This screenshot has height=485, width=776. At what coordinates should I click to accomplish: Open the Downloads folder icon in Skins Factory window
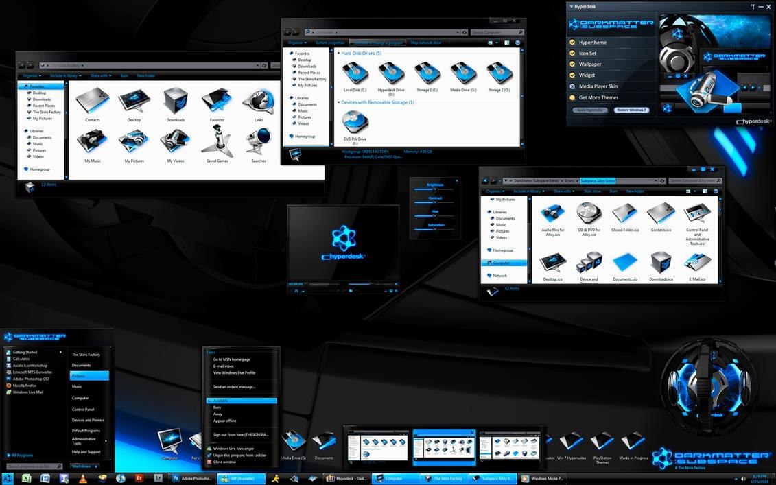point(175,102)
